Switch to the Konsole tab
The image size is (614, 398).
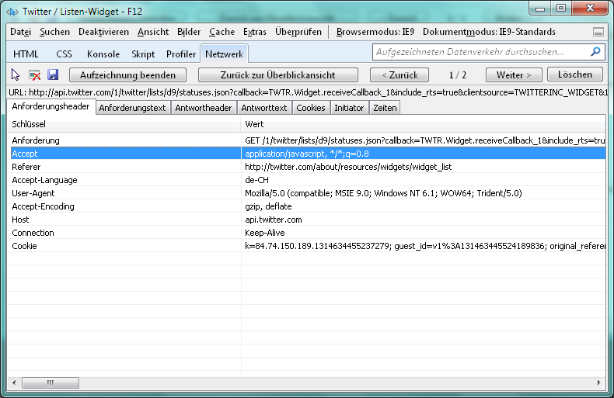[103, 54]
